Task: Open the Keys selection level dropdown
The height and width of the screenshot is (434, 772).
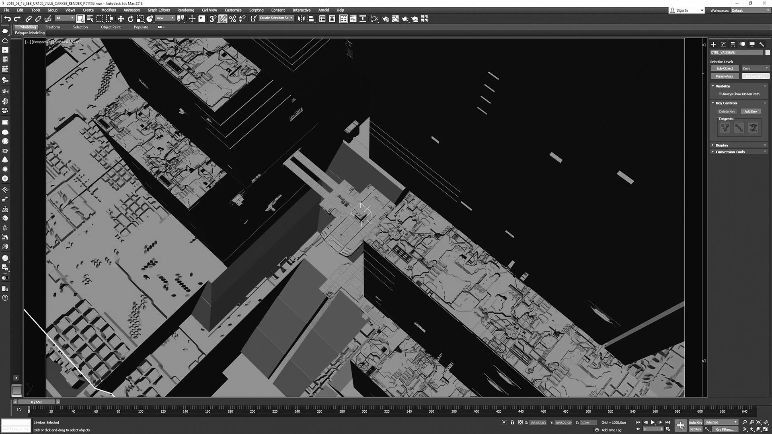Action: (x=755, y=68)
